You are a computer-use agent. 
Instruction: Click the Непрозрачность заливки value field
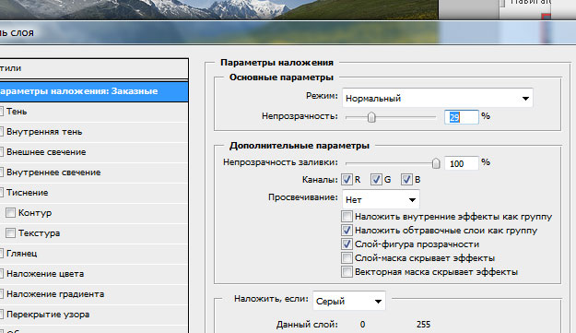coord(462,163)
